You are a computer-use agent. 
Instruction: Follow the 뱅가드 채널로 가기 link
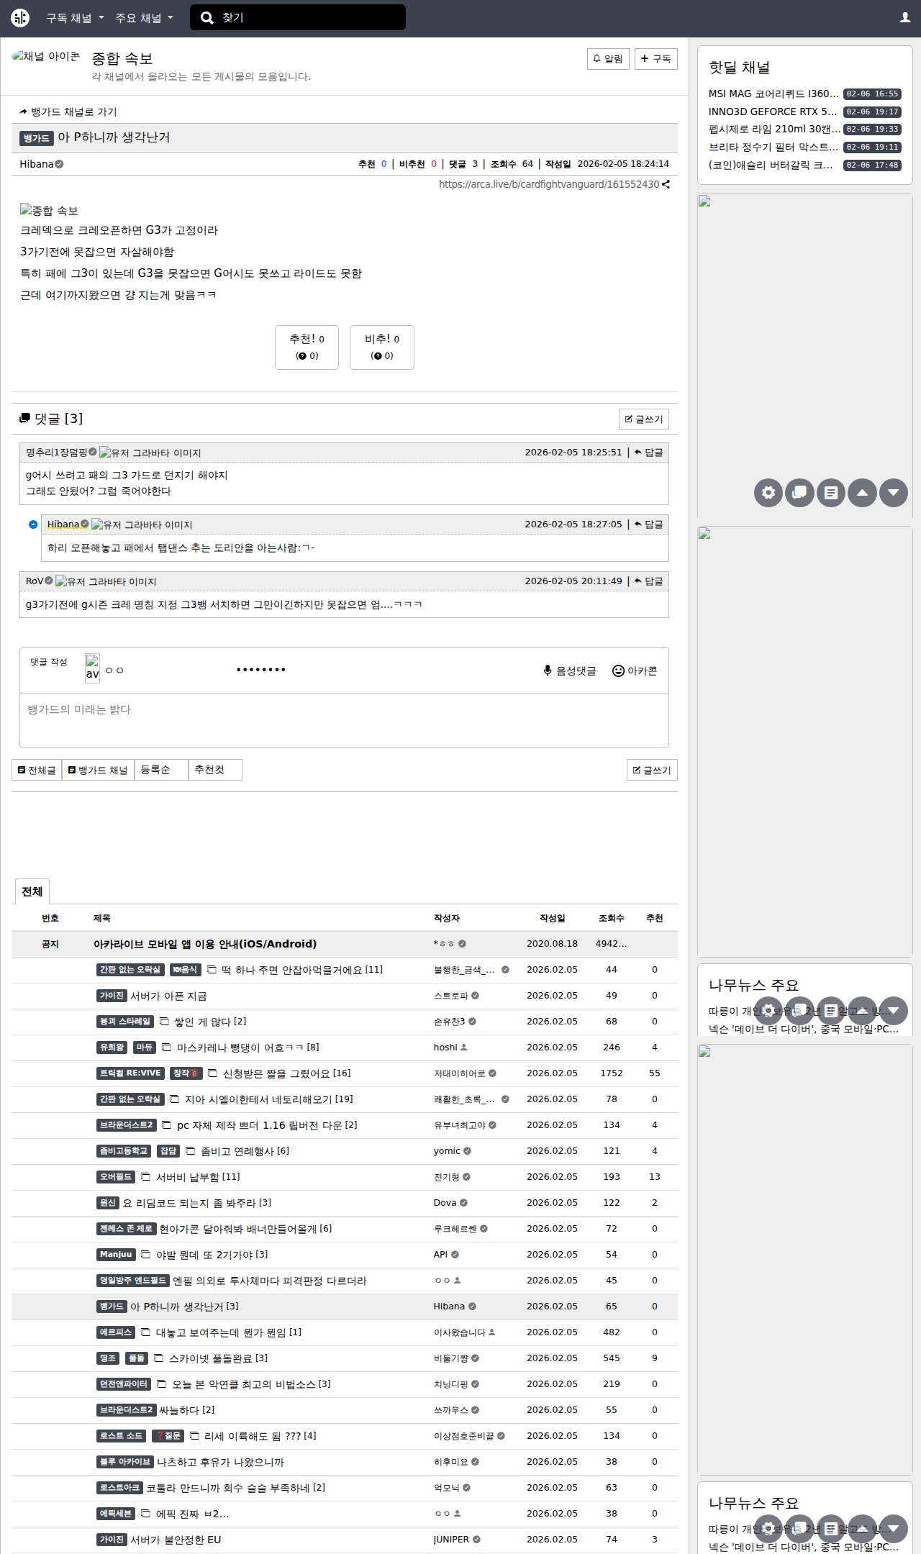[68, 112]
